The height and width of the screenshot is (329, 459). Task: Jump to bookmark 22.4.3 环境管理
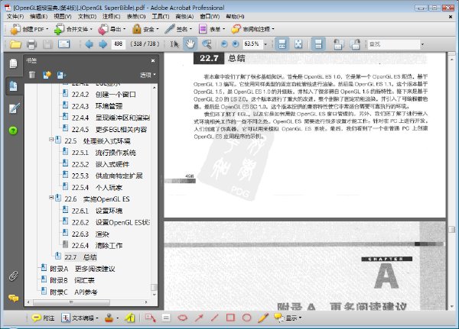97,106
